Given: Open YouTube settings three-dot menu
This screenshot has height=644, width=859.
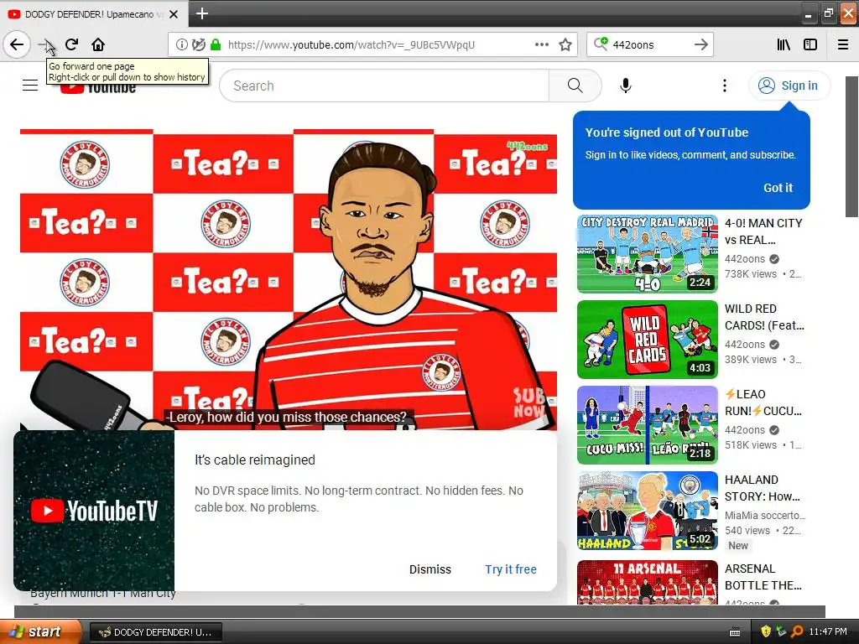Looking at the screenshot, I should coord(724,86).
